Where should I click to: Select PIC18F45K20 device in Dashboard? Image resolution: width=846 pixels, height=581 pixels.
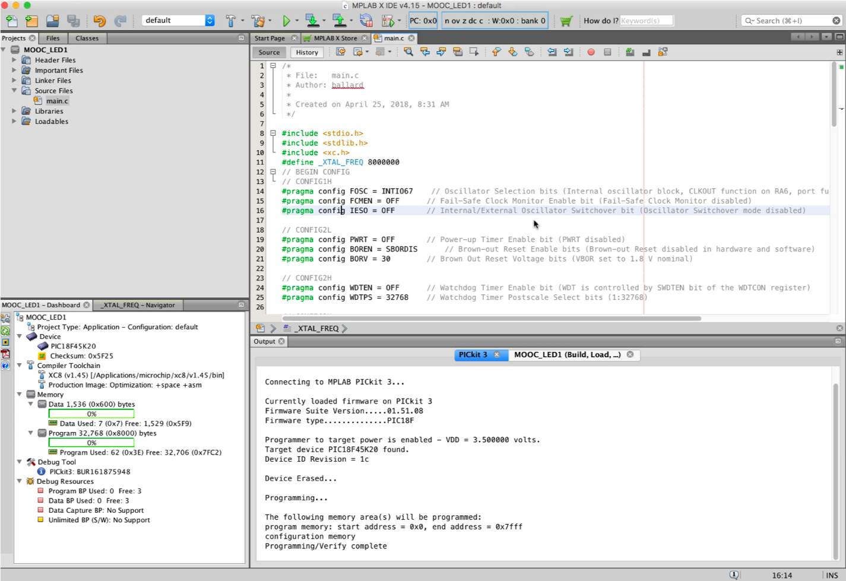73,346
